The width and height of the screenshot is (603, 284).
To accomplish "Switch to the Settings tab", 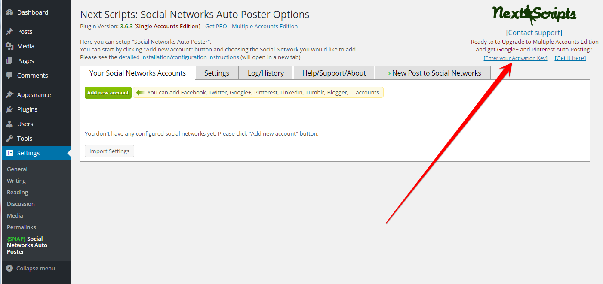I will tap(217, 73).
